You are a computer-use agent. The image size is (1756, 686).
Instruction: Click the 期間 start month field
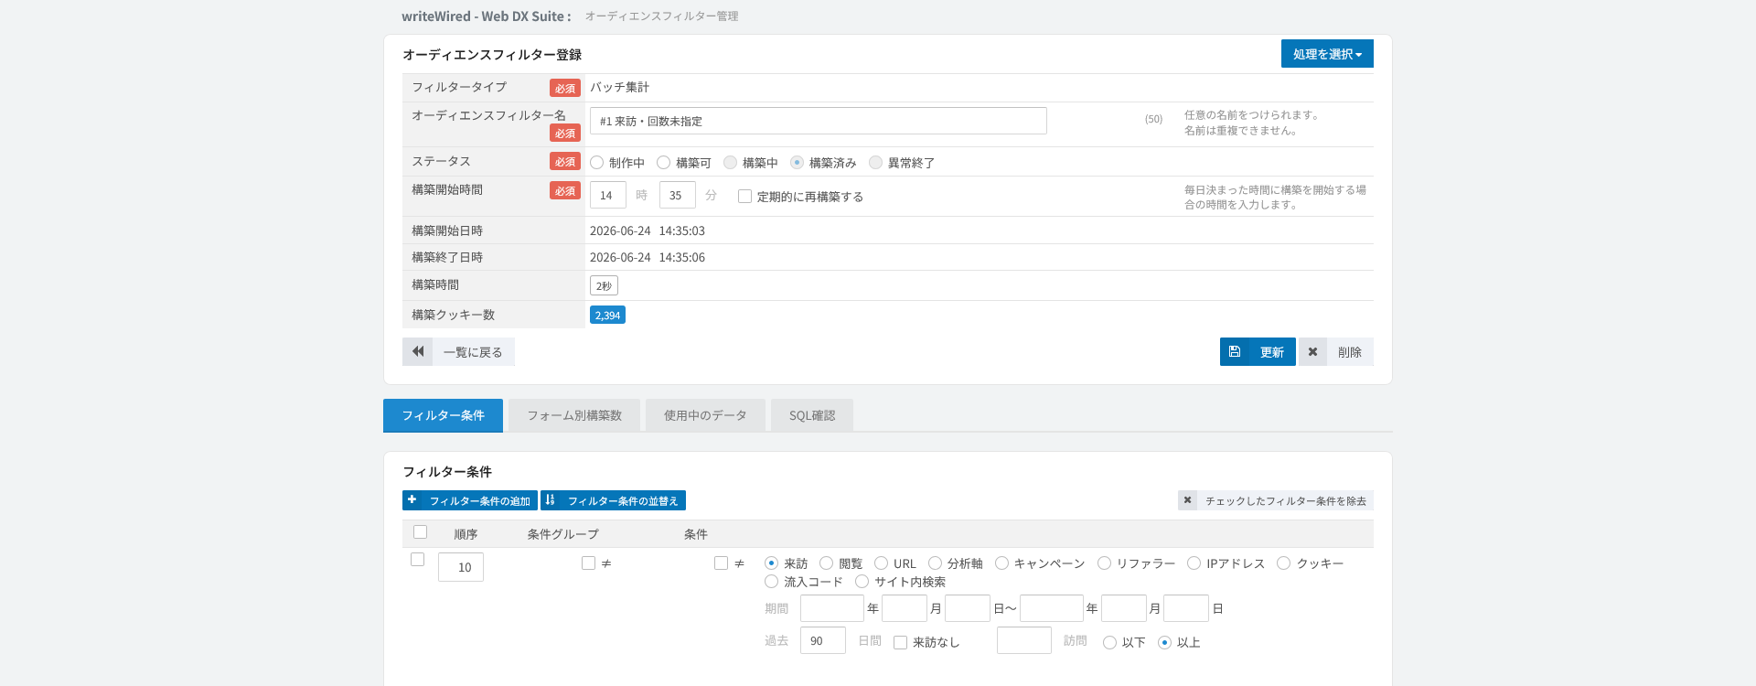[905, 608]
